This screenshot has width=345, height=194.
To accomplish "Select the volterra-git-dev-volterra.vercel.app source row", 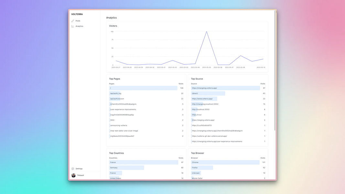I will (228, 136).
